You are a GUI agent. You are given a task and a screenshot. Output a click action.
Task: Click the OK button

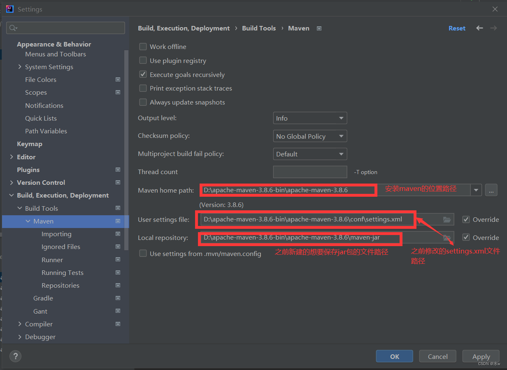[x=395, y=356]
